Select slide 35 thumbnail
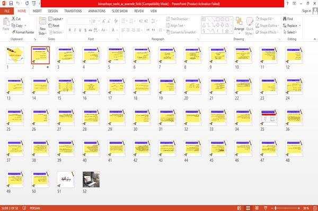Image resolution: width=318 pixels, height=211 pixels. tap(269, 117)
